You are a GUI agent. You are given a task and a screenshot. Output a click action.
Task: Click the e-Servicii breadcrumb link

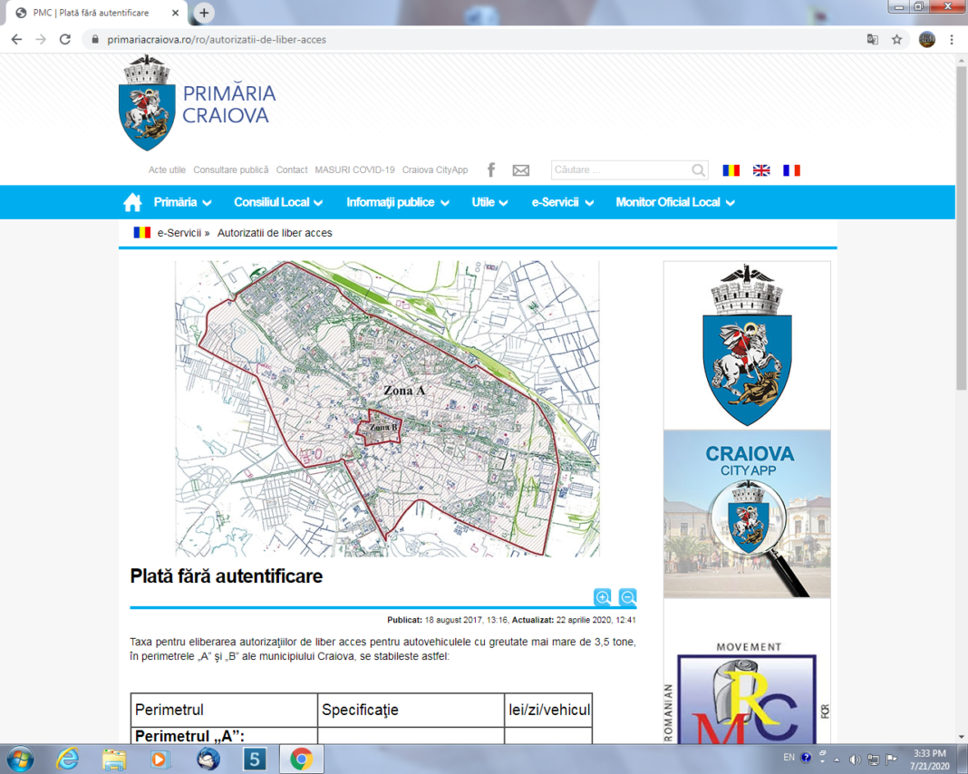(x=181, y=232)
